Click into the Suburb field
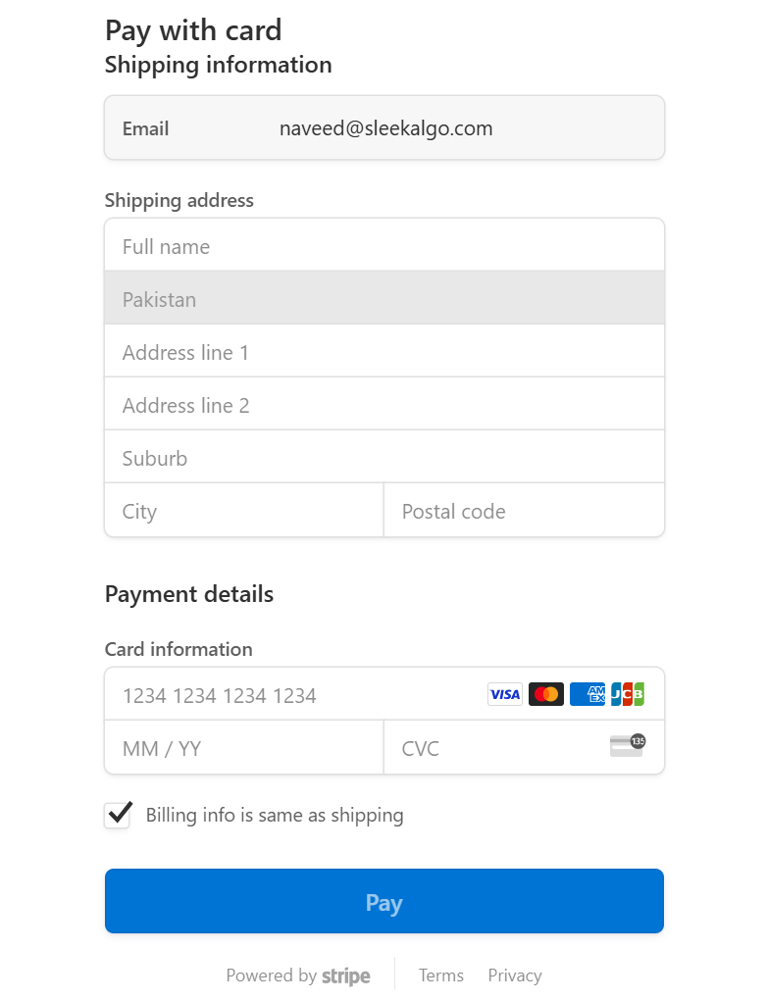This screenshot has height=1000, width=766. pos(384,458)
